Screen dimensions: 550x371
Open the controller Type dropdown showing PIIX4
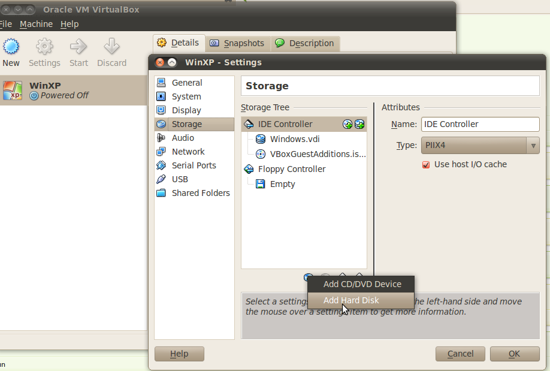click(x=480, y=145)
